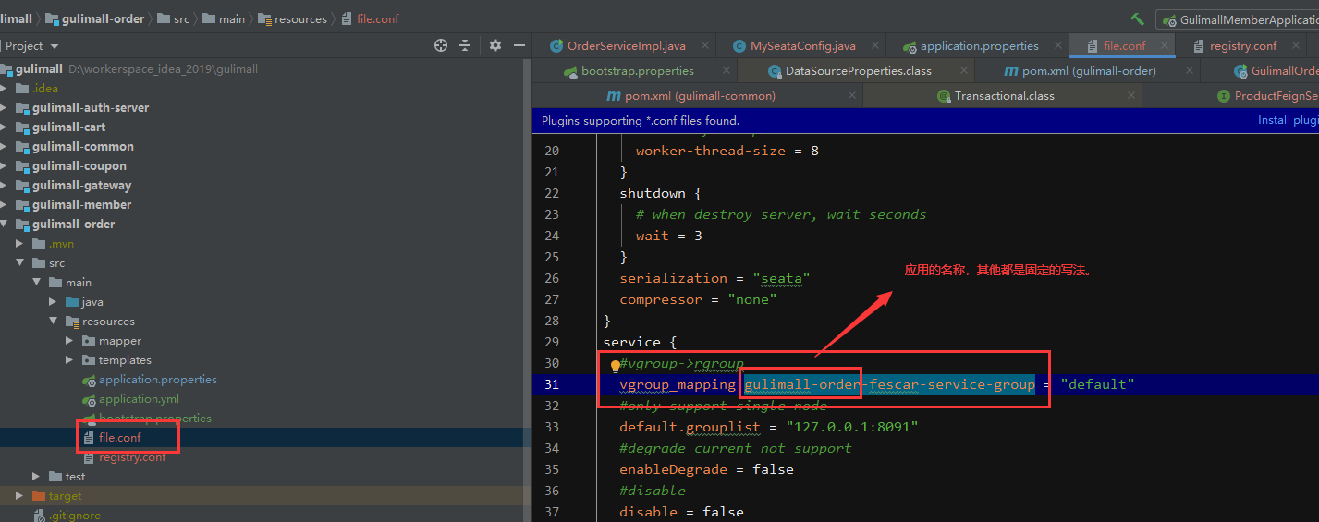
Task: Click main in the breadcrumb bar
Action: 223,18
